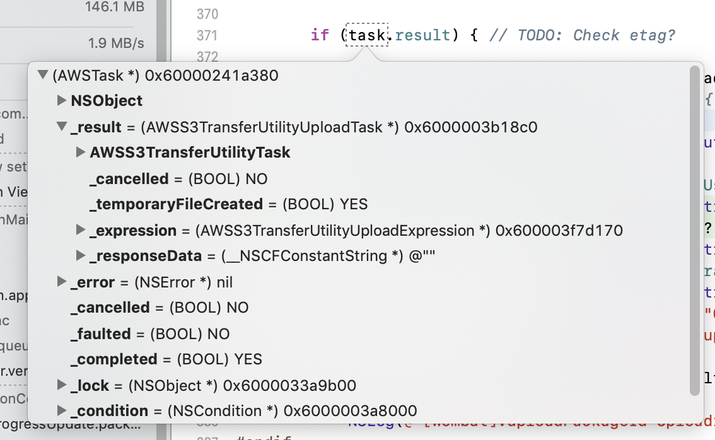Expand the _lock NSObject node
The width and height of the screenshot is (715, 440).
point(61,385)
